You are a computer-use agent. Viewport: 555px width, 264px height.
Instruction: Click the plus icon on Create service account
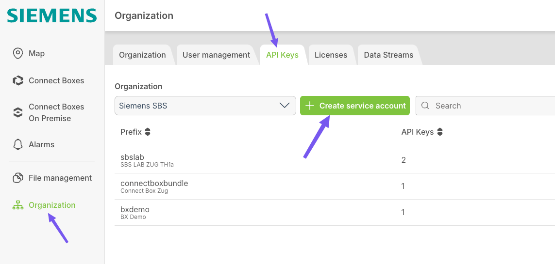310,106
